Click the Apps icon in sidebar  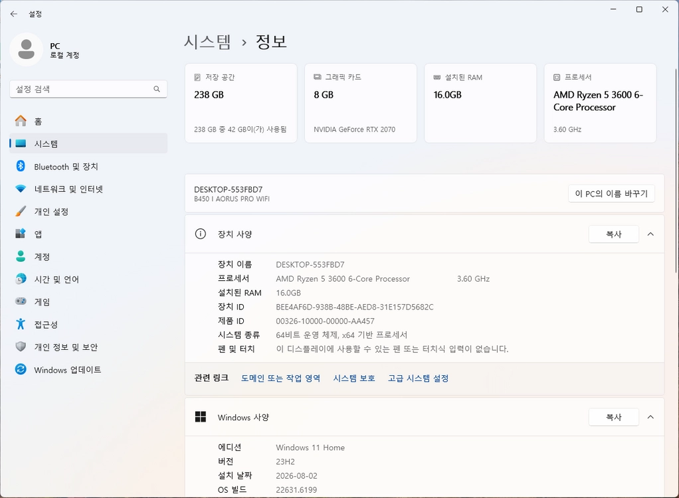tap(21, 234)
